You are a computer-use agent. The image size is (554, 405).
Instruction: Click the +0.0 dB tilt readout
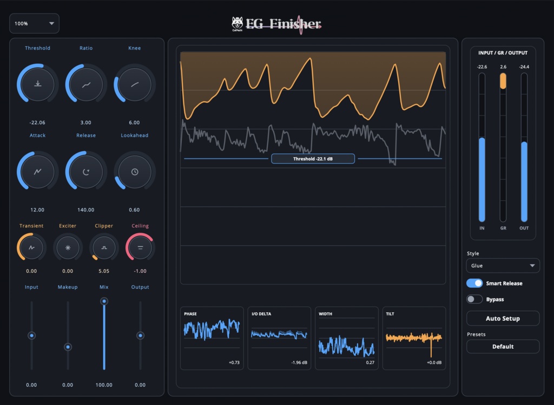point(434,362)
